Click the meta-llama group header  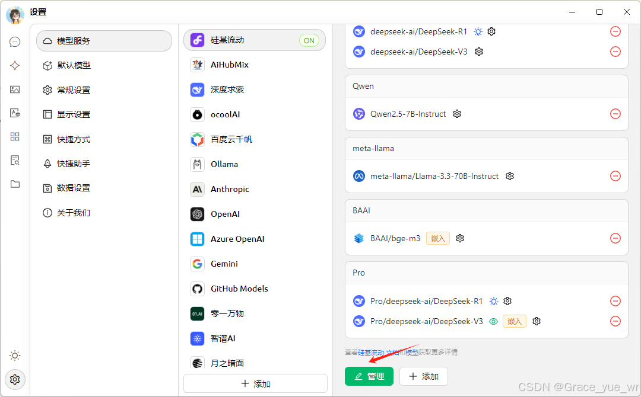click(487, 149)
